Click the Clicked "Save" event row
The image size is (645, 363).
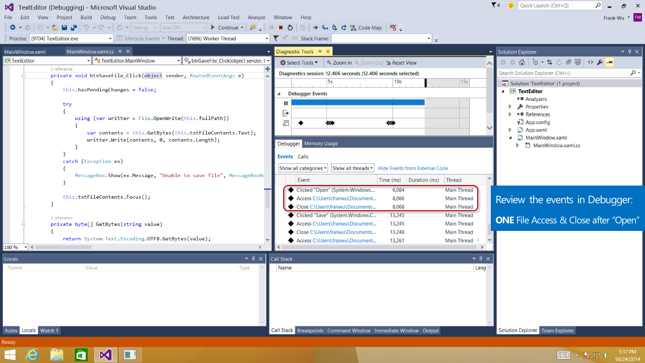381,215
